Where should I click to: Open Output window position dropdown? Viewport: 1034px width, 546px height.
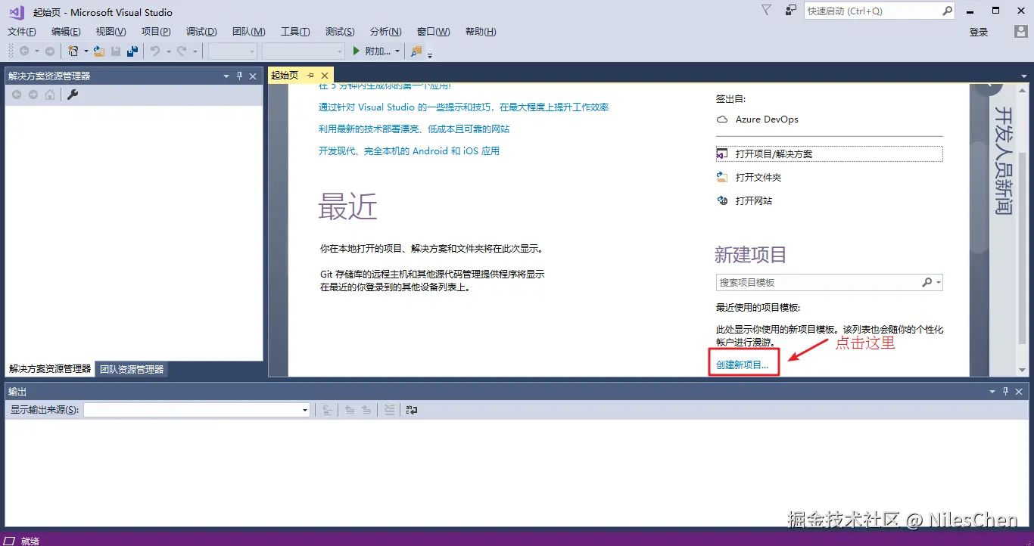click(992, 391)
